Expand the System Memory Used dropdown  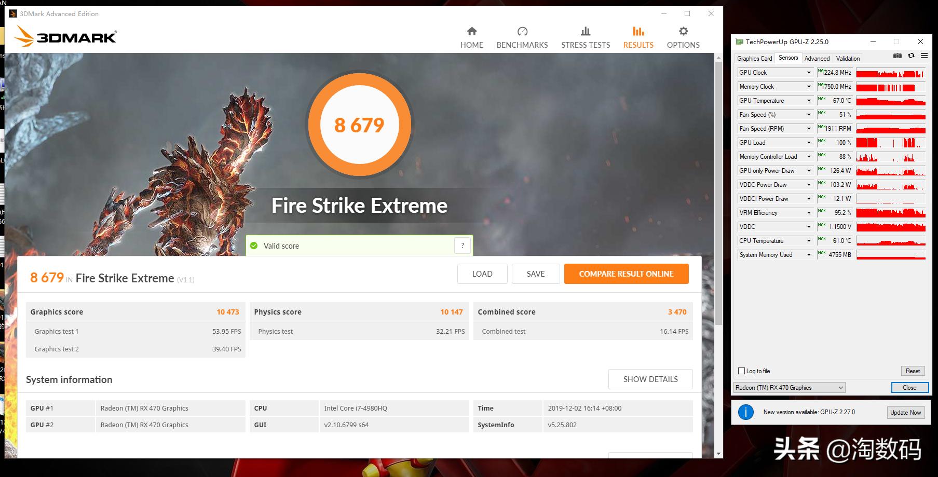point(809,255)
